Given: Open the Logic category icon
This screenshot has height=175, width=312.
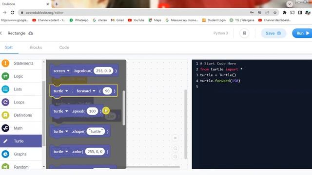Looking at the screenshot, I should click(x=5, y=76).
